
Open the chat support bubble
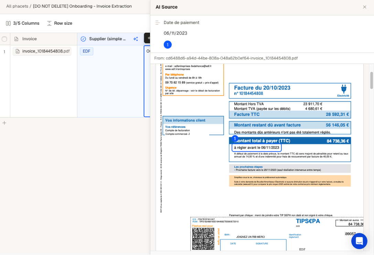(x=359, y=241)
